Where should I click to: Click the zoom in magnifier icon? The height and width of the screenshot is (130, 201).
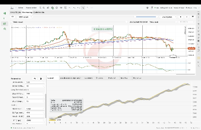(x=44, y=8)
